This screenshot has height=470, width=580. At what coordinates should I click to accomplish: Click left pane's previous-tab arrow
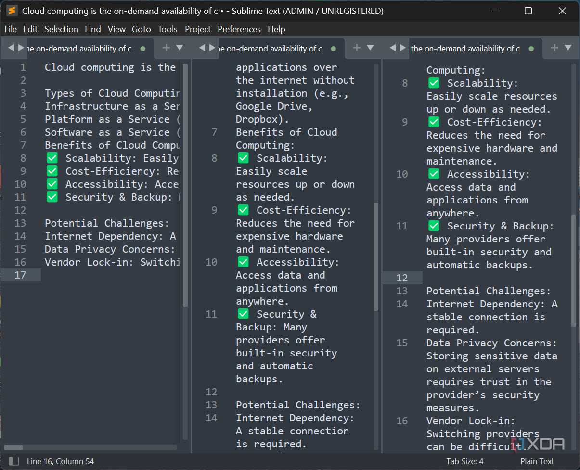point(11,48)
